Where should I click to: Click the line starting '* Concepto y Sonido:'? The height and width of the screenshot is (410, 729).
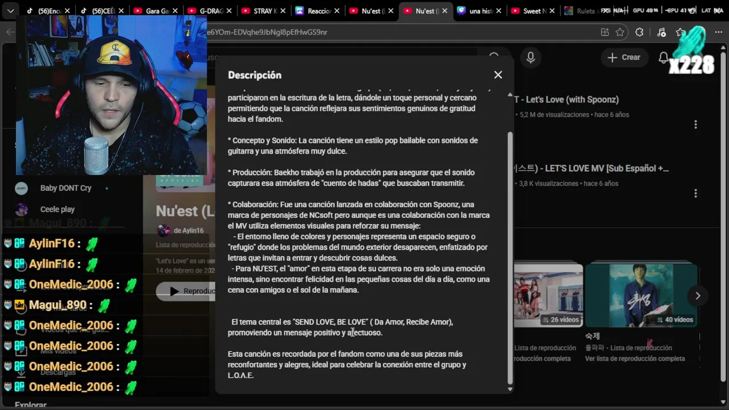353,141
